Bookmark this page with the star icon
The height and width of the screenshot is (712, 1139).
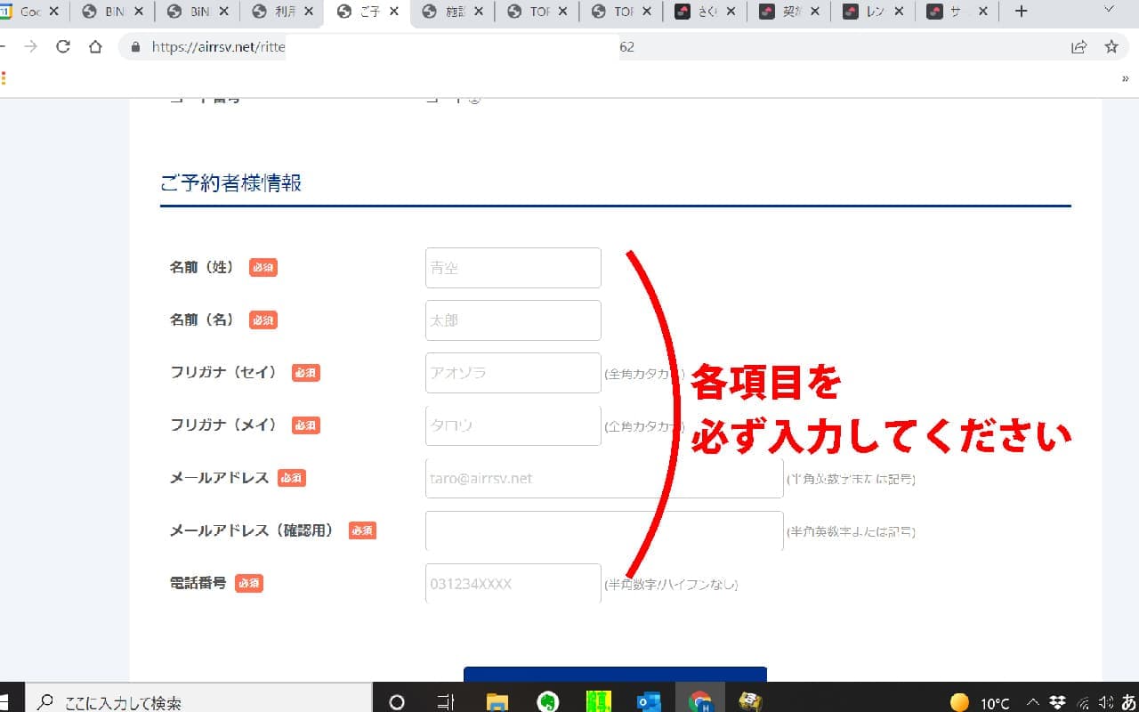pos(1111,47)
